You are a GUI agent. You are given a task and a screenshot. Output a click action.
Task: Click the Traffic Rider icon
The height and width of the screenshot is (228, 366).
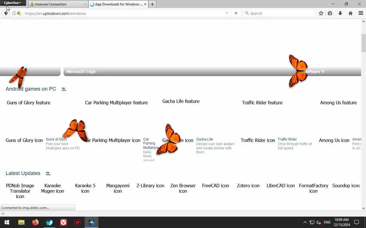(x=258, y=140)
